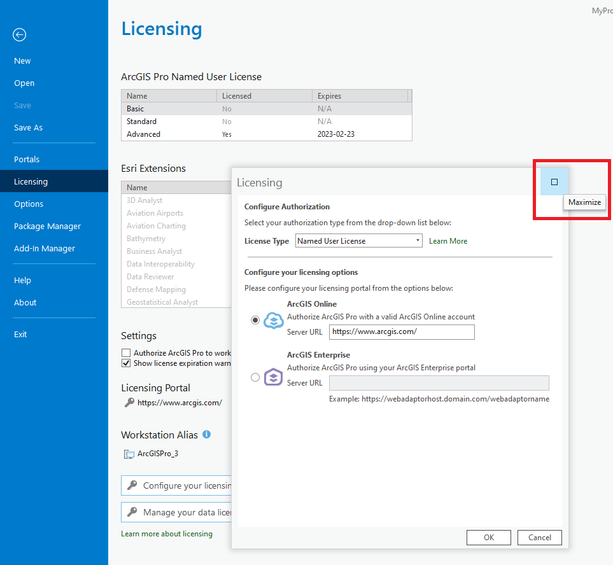Click the key icon beside Licensing Portal URL
613x565 pixels.
pos(129,403)
